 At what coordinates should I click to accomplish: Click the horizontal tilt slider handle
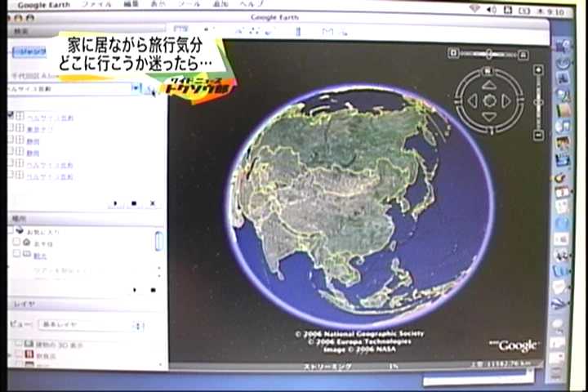tap(488, 54)
